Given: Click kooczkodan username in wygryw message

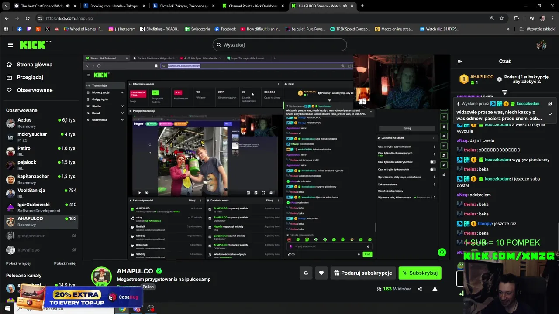Looking at the screenshot, I should [497, 160].
